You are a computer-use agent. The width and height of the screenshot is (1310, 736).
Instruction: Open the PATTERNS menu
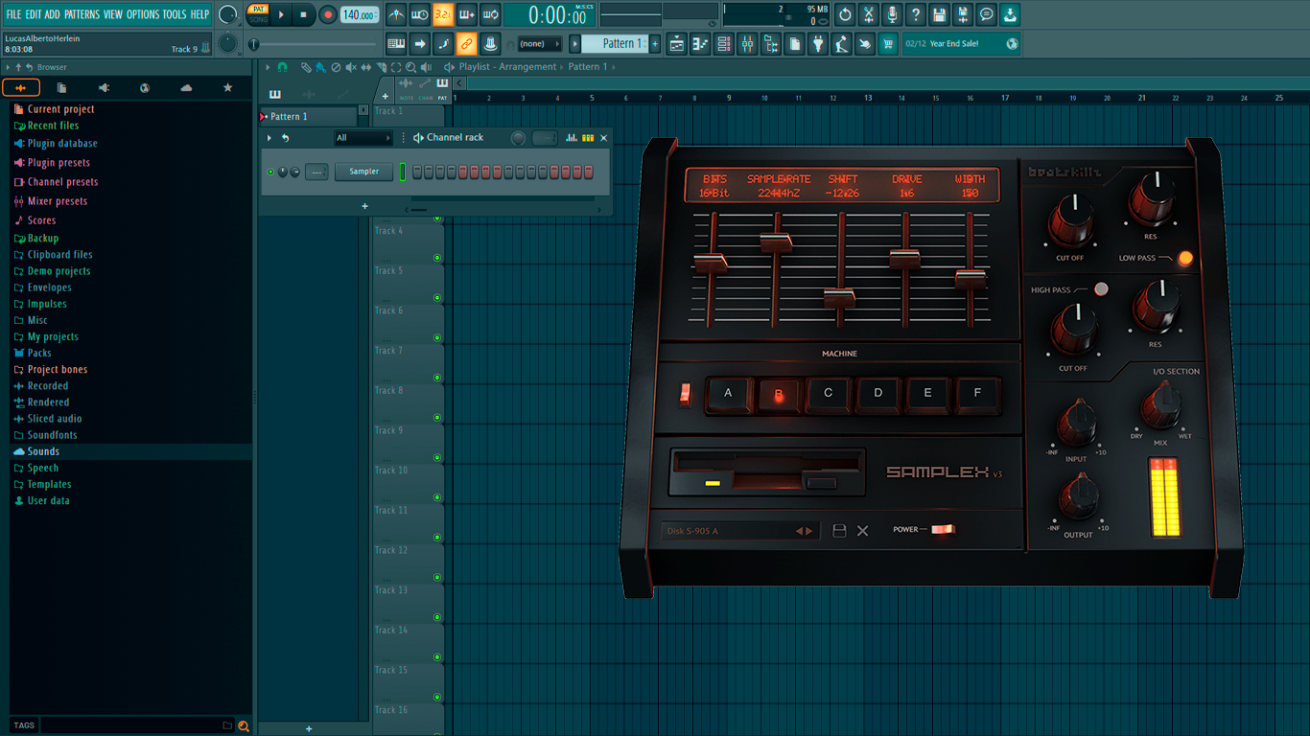[82, 14]
